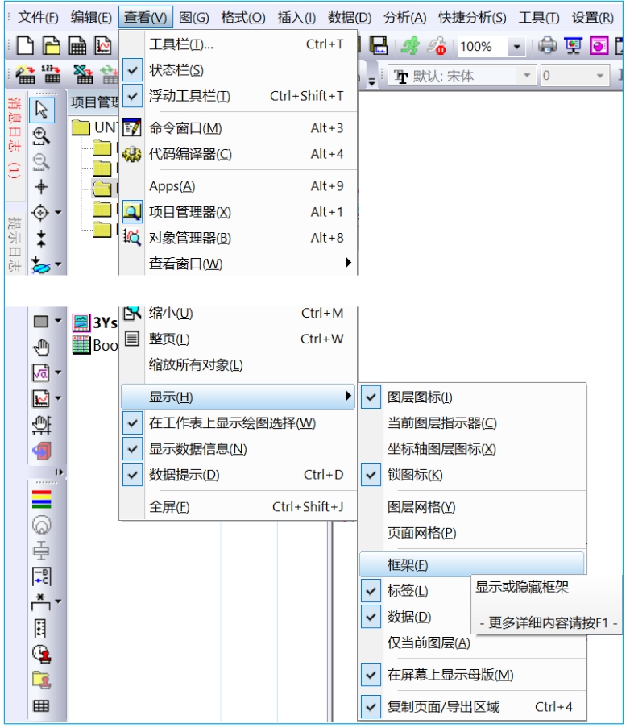Open the 分析(A) menu
This screenshot has width=630, height=728.
(x=404, y=18)
